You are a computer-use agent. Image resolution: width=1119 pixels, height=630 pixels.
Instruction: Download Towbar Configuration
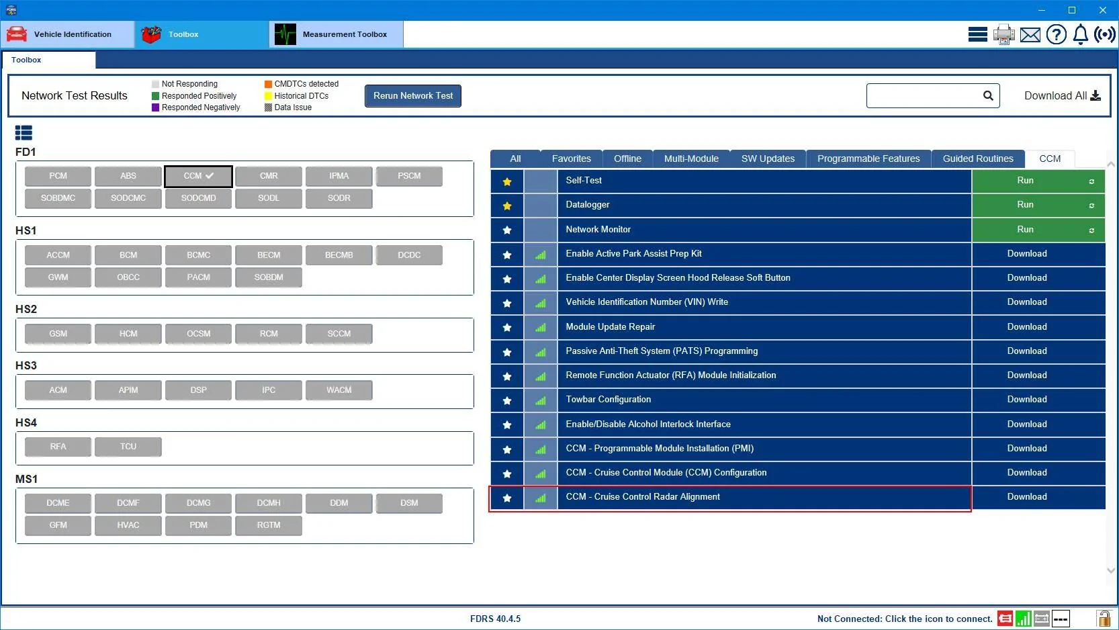1038,400
